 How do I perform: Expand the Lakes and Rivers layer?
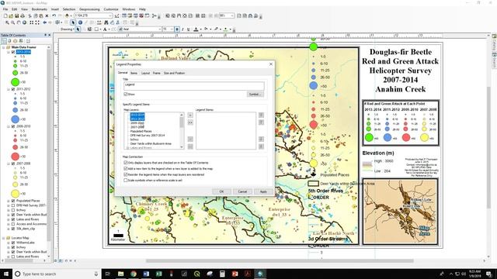pos(9,219)
